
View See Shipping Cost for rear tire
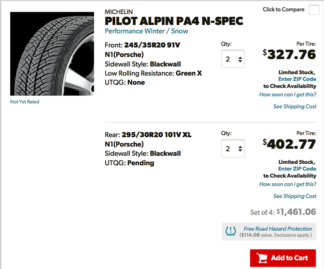point(295,196)
